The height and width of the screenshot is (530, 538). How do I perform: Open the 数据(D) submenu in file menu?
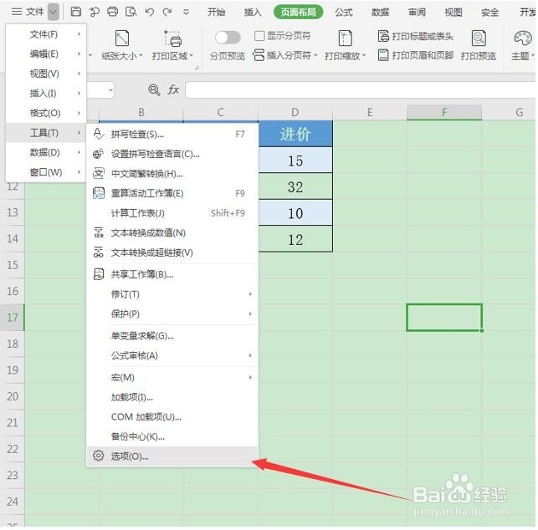(x=46, y=152)
